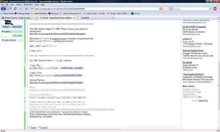Open the offer link ending Bzgz0Ew

(x=58, y=34)
